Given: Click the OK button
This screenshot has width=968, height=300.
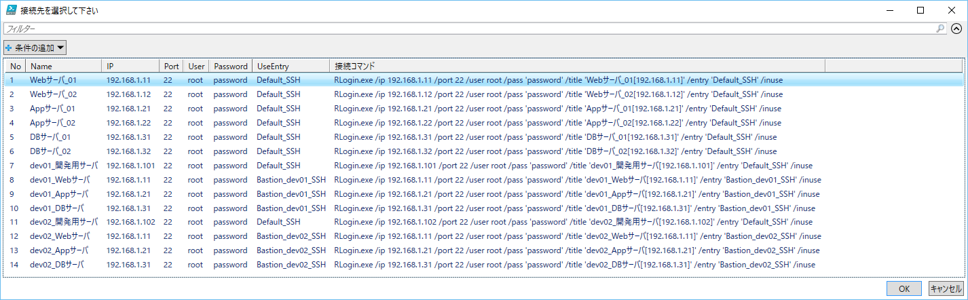Looking at the screenshot, I should (904, 288).
